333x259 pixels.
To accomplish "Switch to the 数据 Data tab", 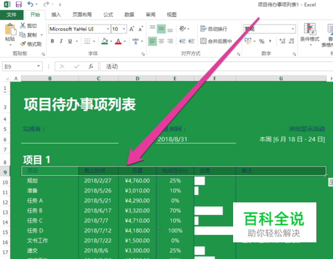I will 129,15.
